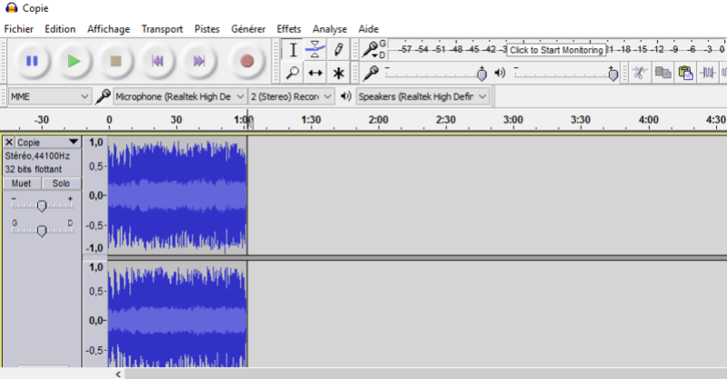Click the Paste clipboard icon
The width and height of the screenshot is (727, 379).
pos(685,73)
